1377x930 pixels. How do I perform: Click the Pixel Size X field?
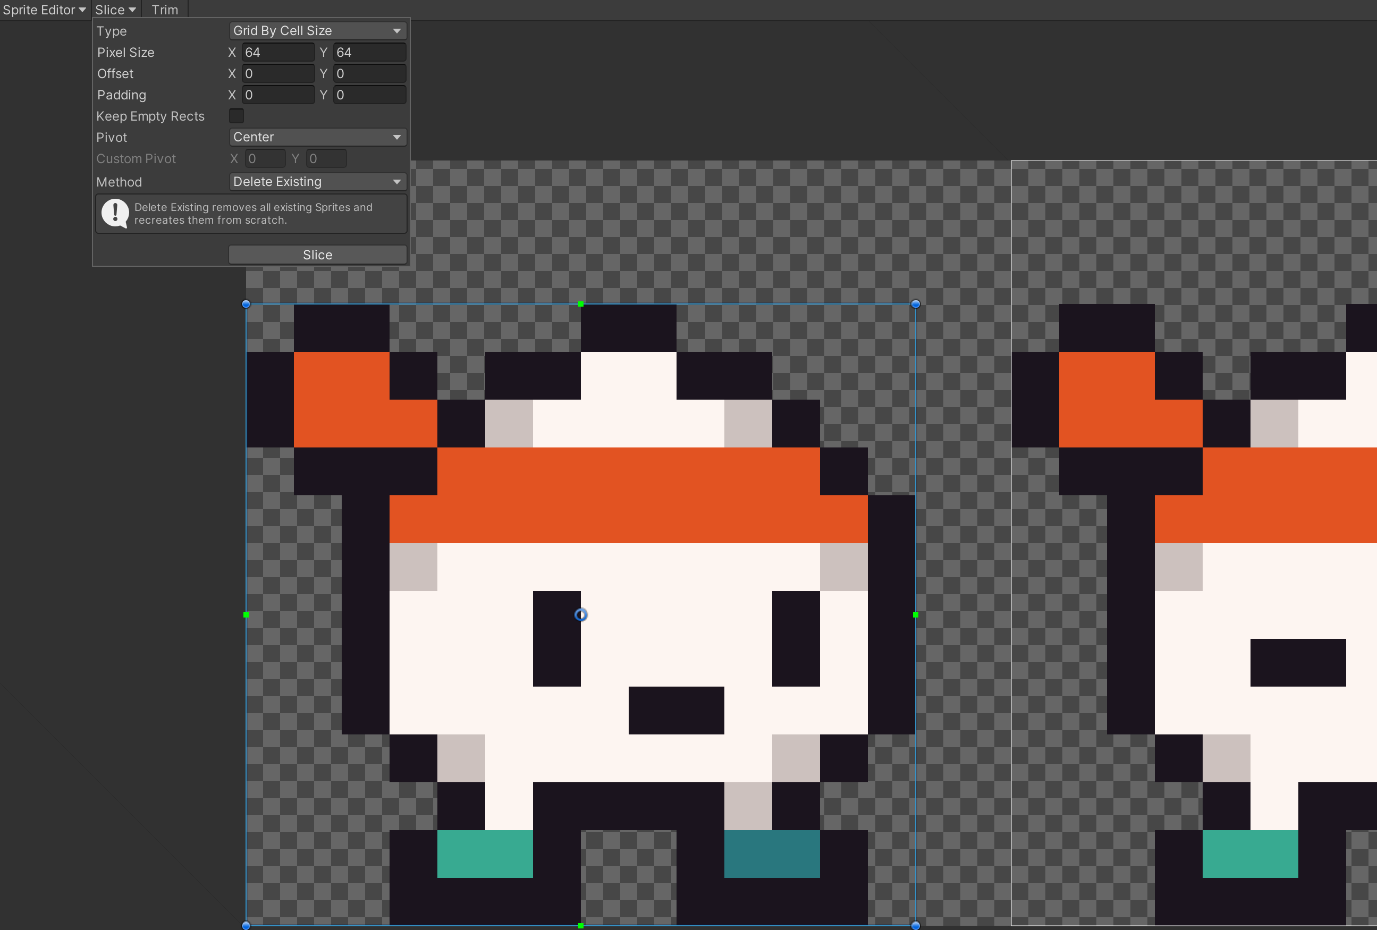point(278,52)
